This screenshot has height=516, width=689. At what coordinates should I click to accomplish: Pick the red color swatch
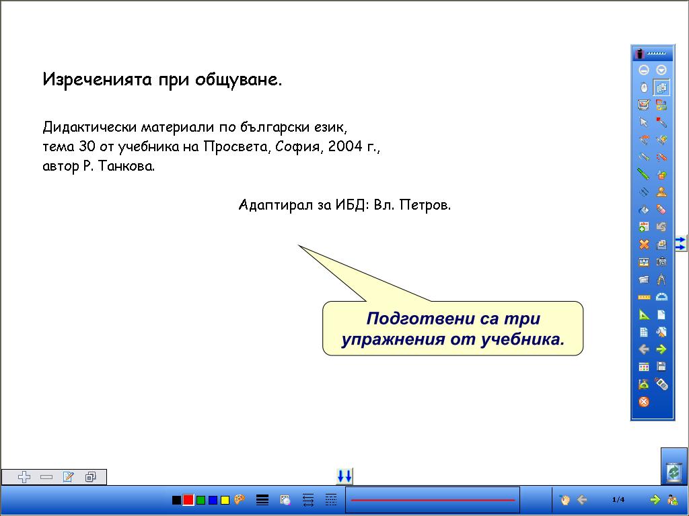pyautogui.click(x=188, y=500)
